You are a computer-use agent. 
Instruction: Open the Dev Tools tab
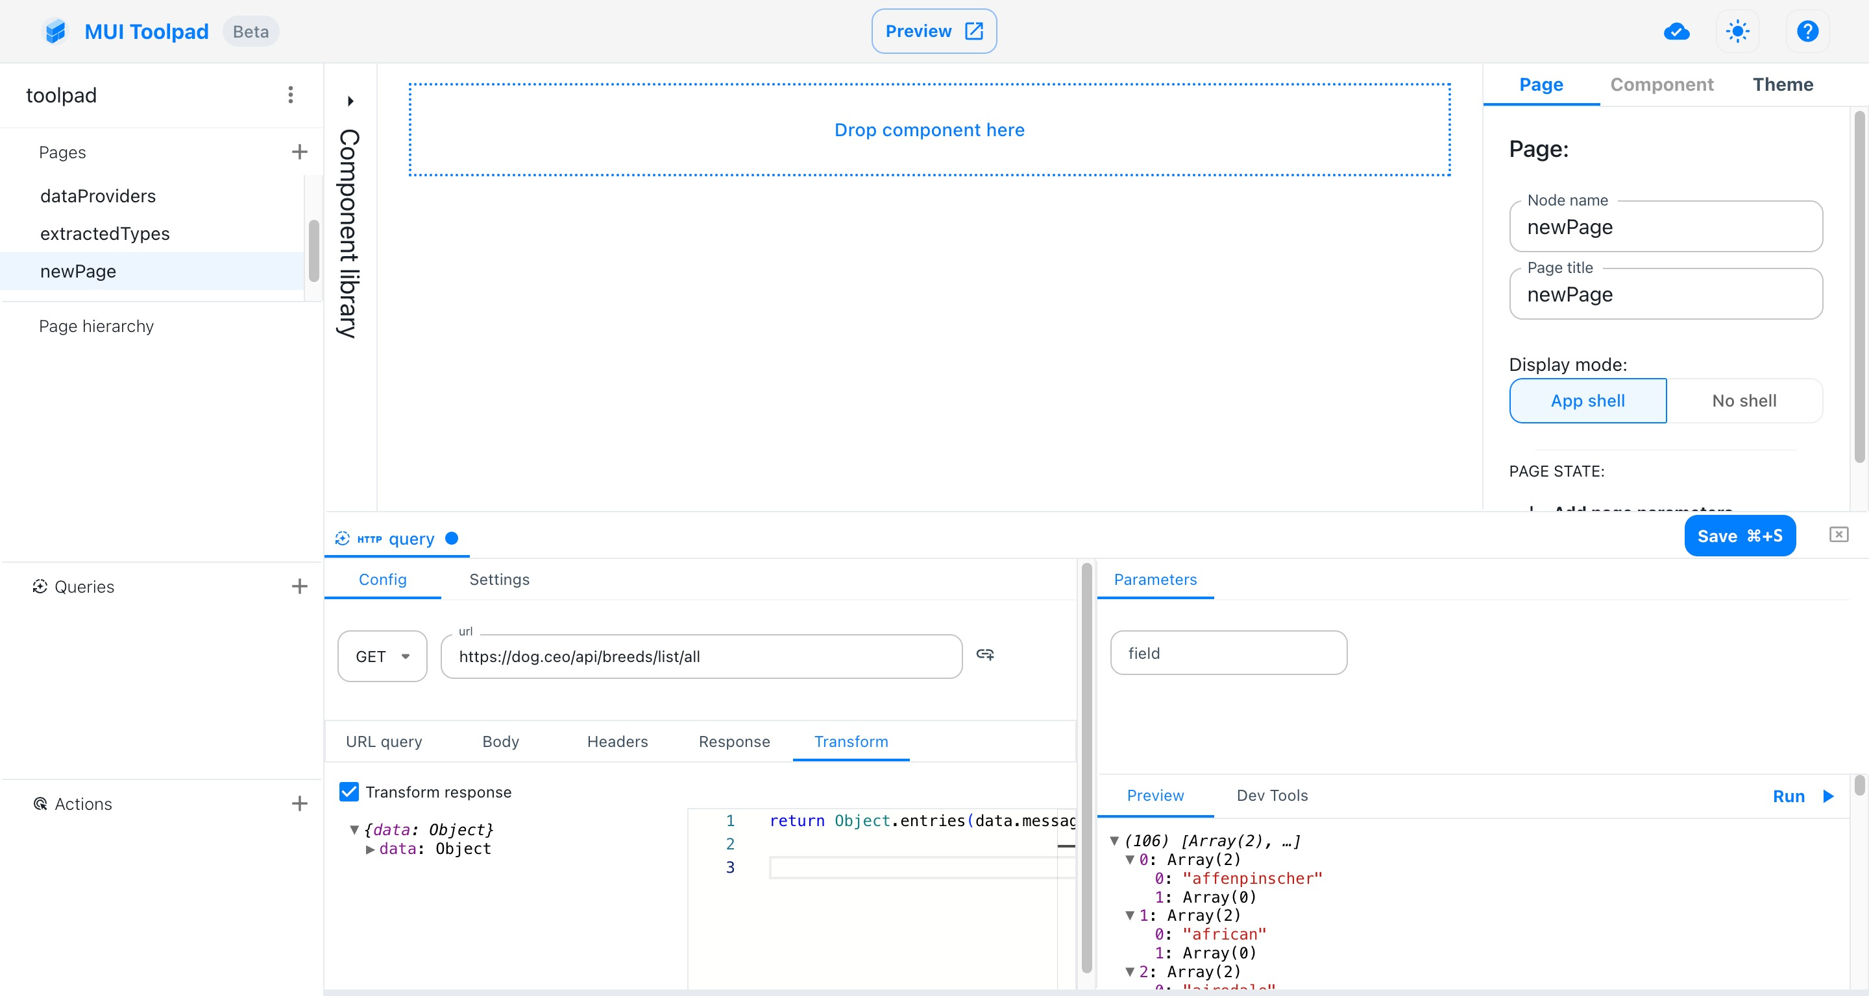pyautogui.click(x=1271, y=795)
